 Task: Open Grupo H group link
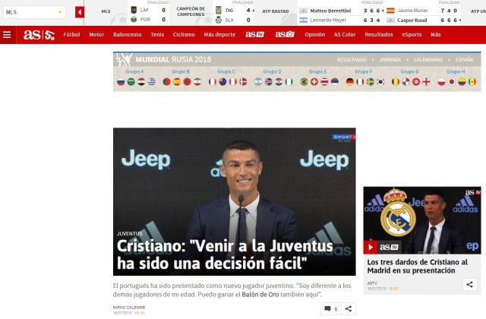456,71
